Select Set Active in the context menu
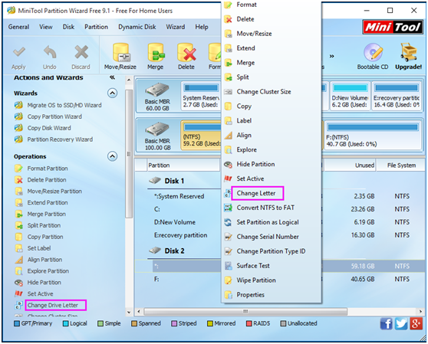 pyautogui.click(x=250, y=179)
